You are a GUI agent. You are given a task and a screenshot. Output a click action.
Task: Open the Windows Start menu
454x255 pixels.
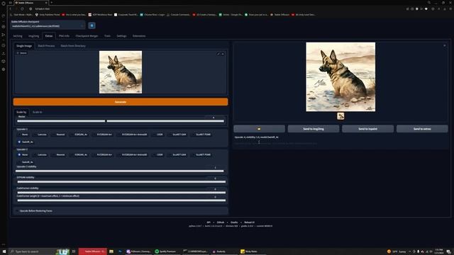click(x=4, y=251)
